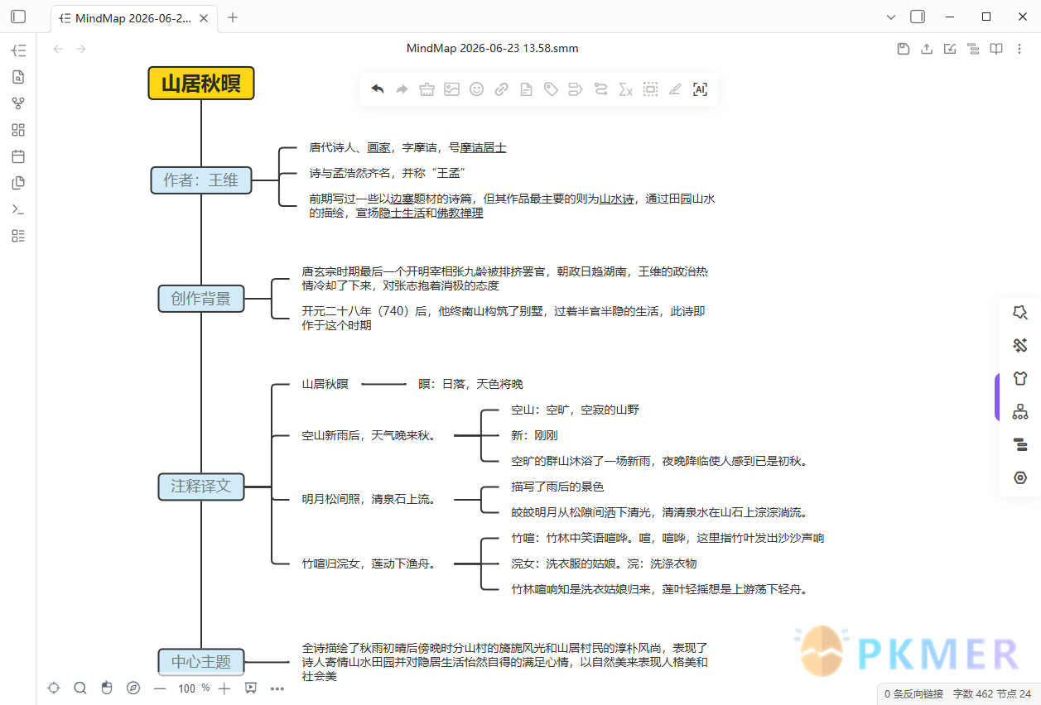Open the AI assistant tool
This screenshot has height=705, width=1041.
tap(700, 89)
